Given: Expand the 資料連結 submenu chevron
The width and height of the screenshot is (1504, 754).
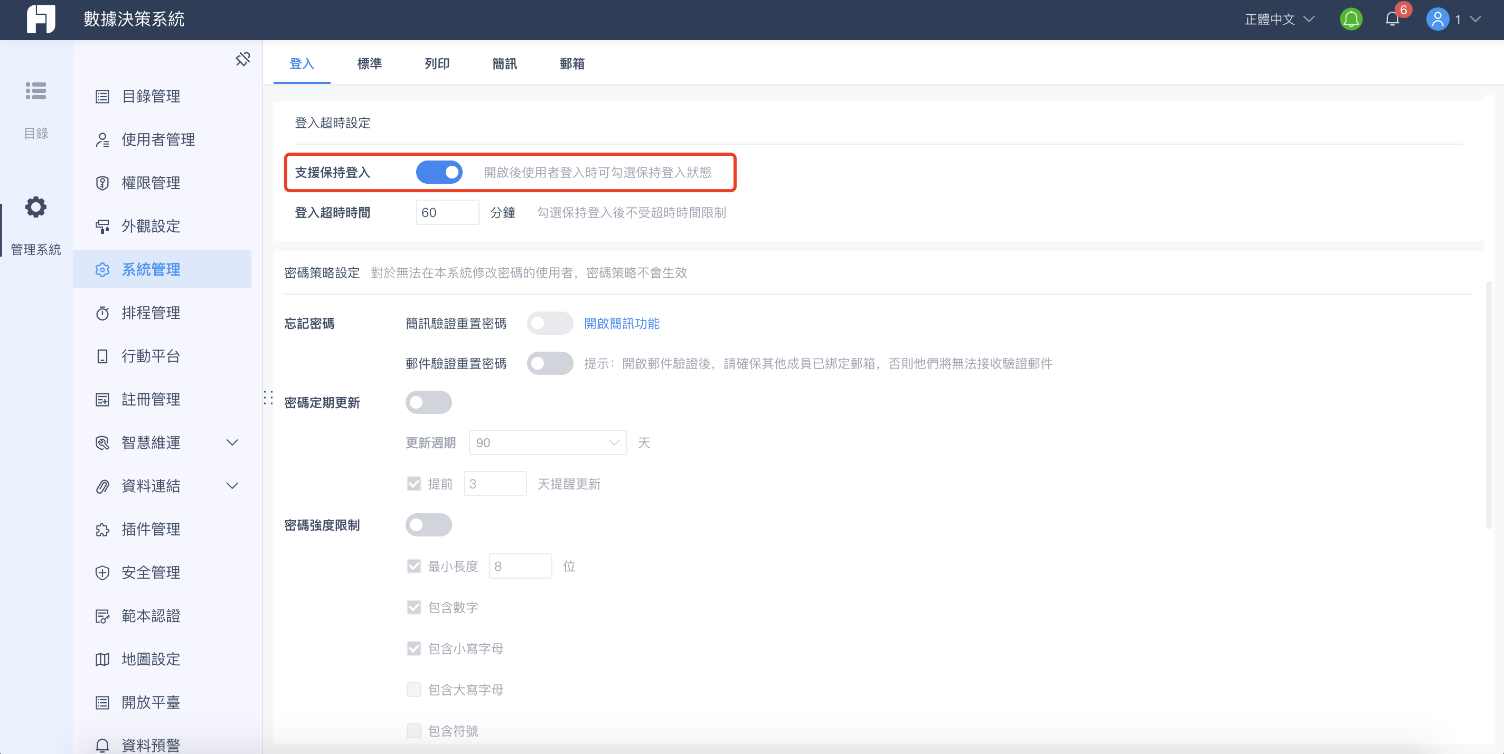Looking at the screenshot, I should coord(232,486).
